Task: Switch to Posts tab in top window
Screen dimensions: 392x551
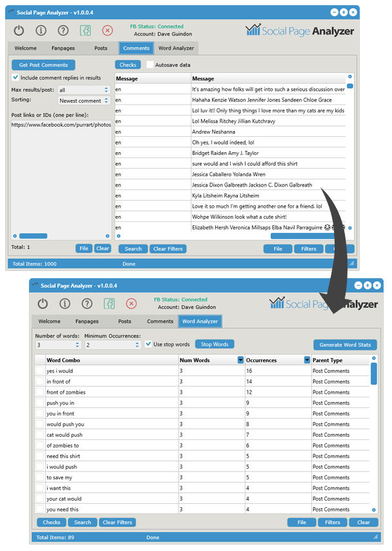Action: [x=101, y=48]
